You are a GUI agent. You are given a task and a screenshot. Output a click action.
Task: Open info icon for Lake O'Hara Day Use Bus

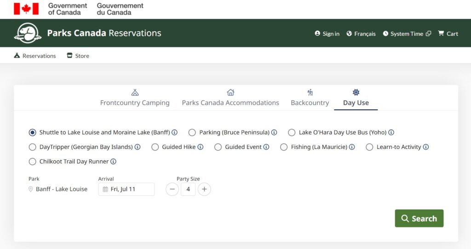391,132
